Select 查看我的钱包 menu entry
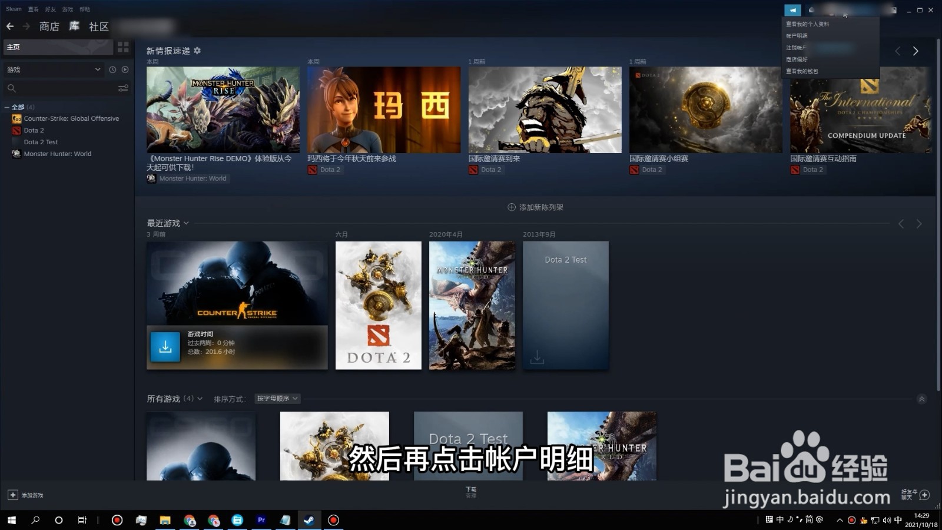This screenshot has width=942, height=530. click(x=802, y=71)
